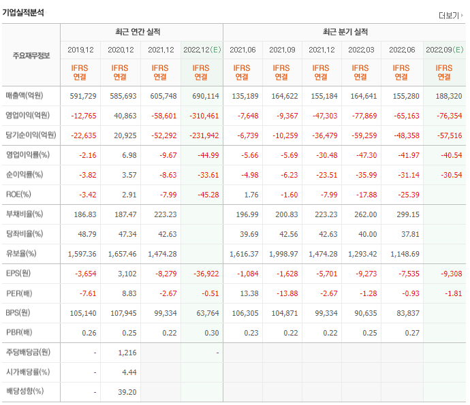Click BPS value 63,764
The image size is (470, 405).
[208, 313]
